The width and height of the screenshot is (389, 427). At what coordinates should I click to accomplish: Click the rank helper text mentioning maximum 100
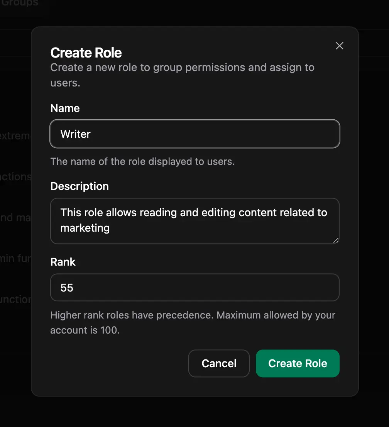tap(193, 322)
